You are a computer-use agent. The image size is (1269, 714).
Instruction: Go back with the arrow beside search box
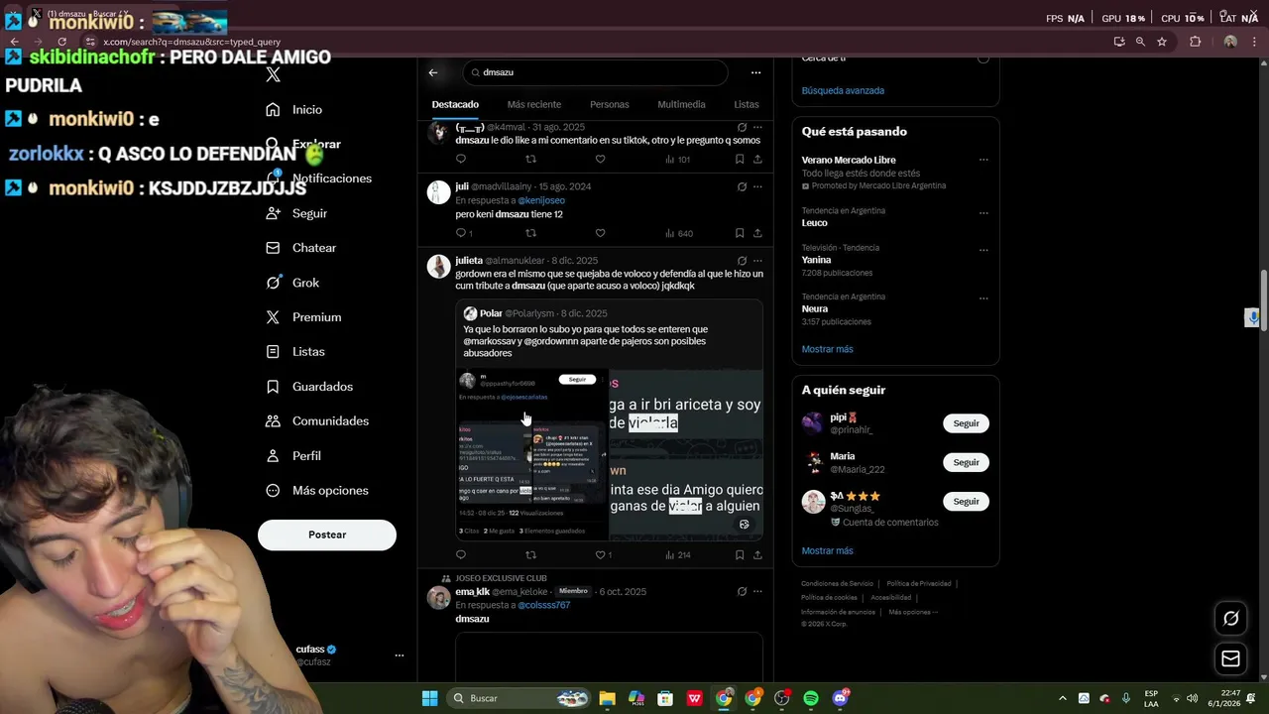point(433,72)
